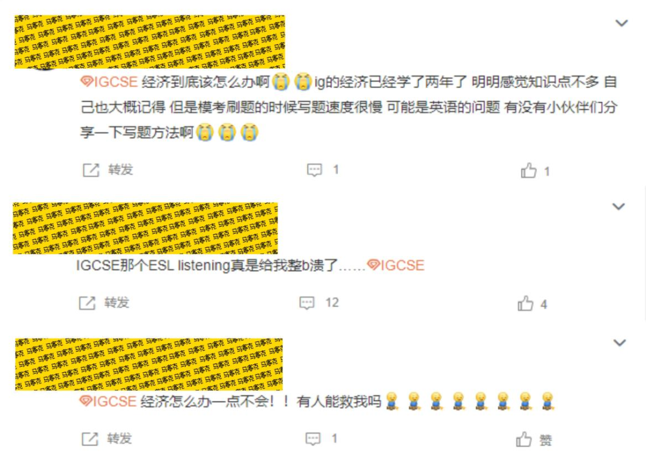Click 转发 label on first post

[121, 170]
